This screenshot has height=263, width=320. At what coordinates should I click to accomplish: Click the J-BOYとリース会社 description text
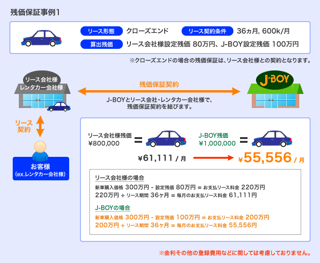click(x=160, y=103)
